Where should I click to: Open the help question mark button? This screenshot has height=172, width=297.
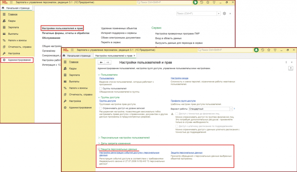coord(290,68)
